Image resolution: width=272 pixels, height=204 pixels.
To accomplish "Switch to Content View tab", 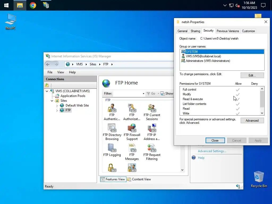I will [x=139, y=179].
